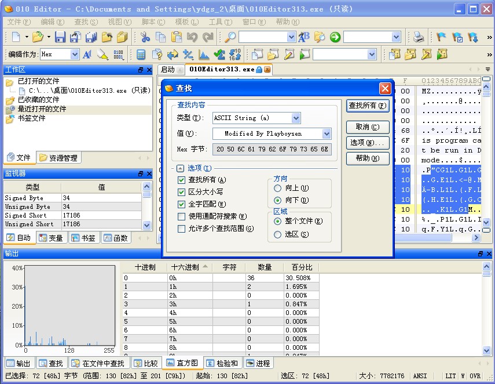The height and width of the screenshot is (384, 495).
Task: Toggle the 区分大小写 checkbox
Action: [181, 192]
